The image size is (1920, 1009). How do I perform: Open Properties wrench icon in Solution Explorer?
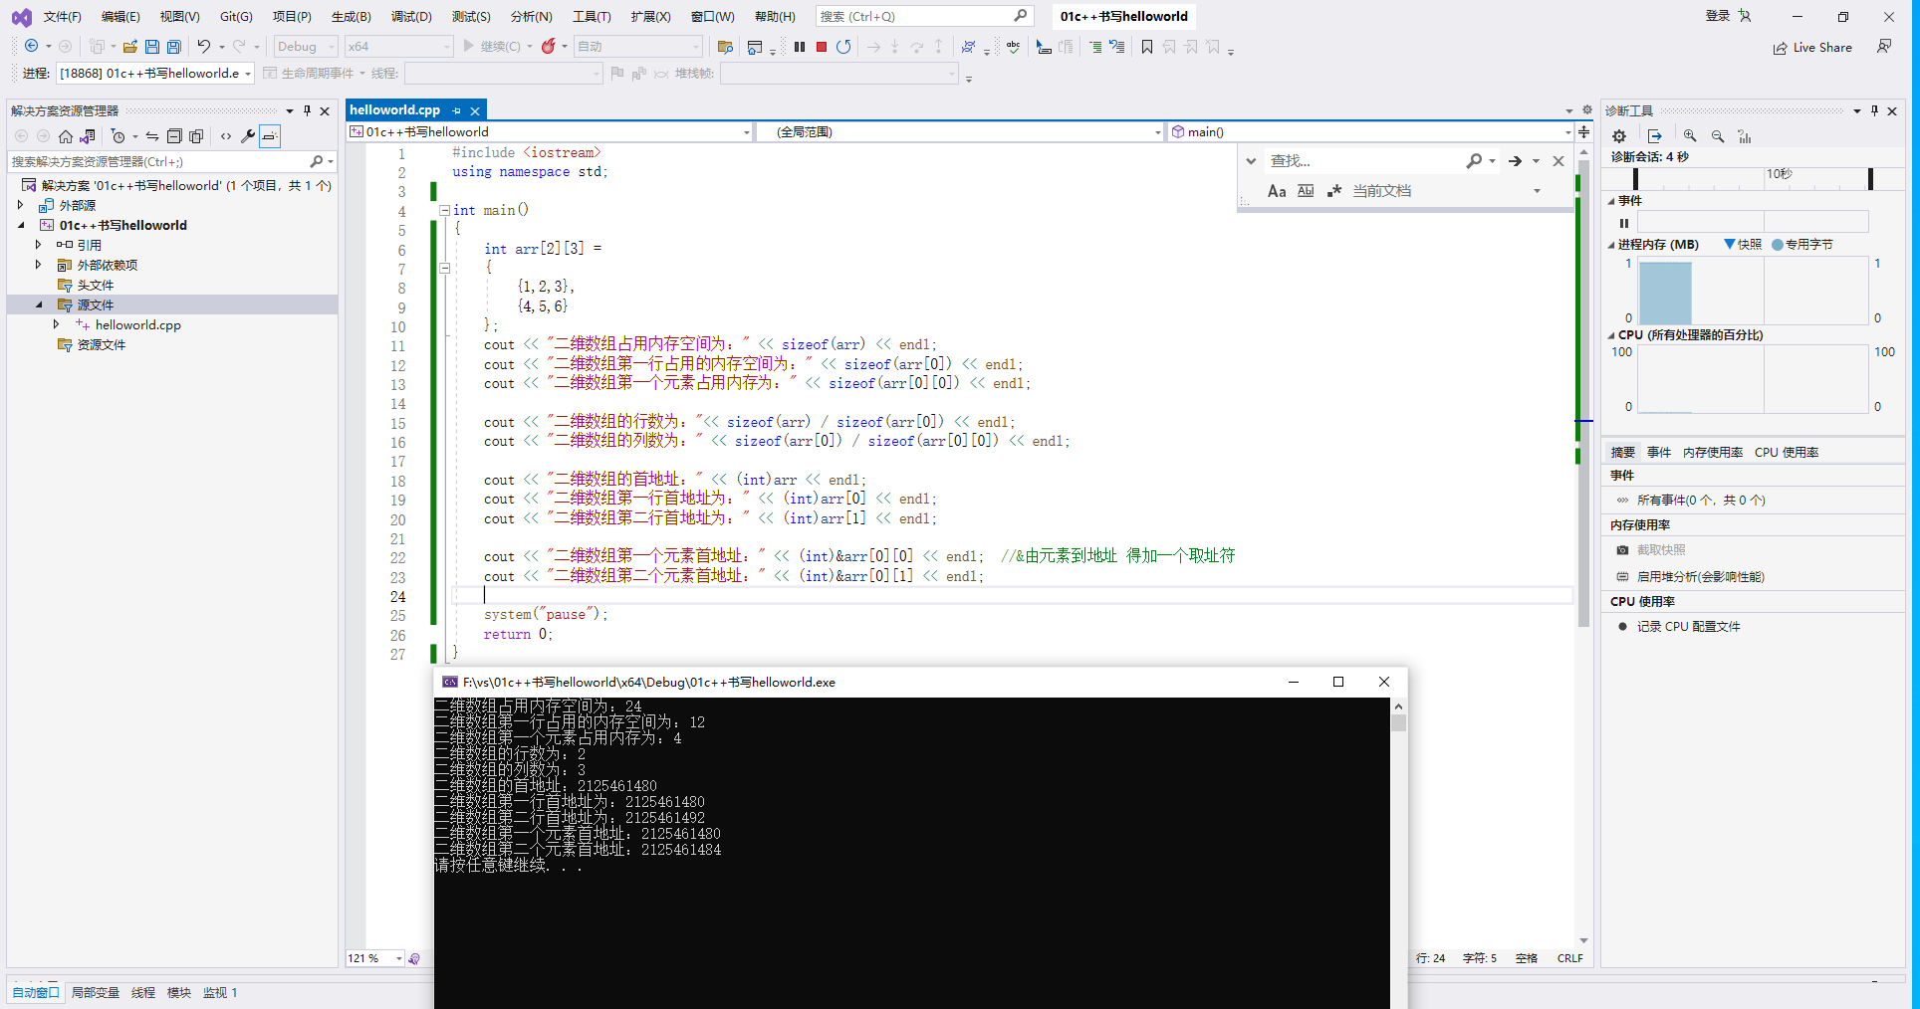point(248,136)
